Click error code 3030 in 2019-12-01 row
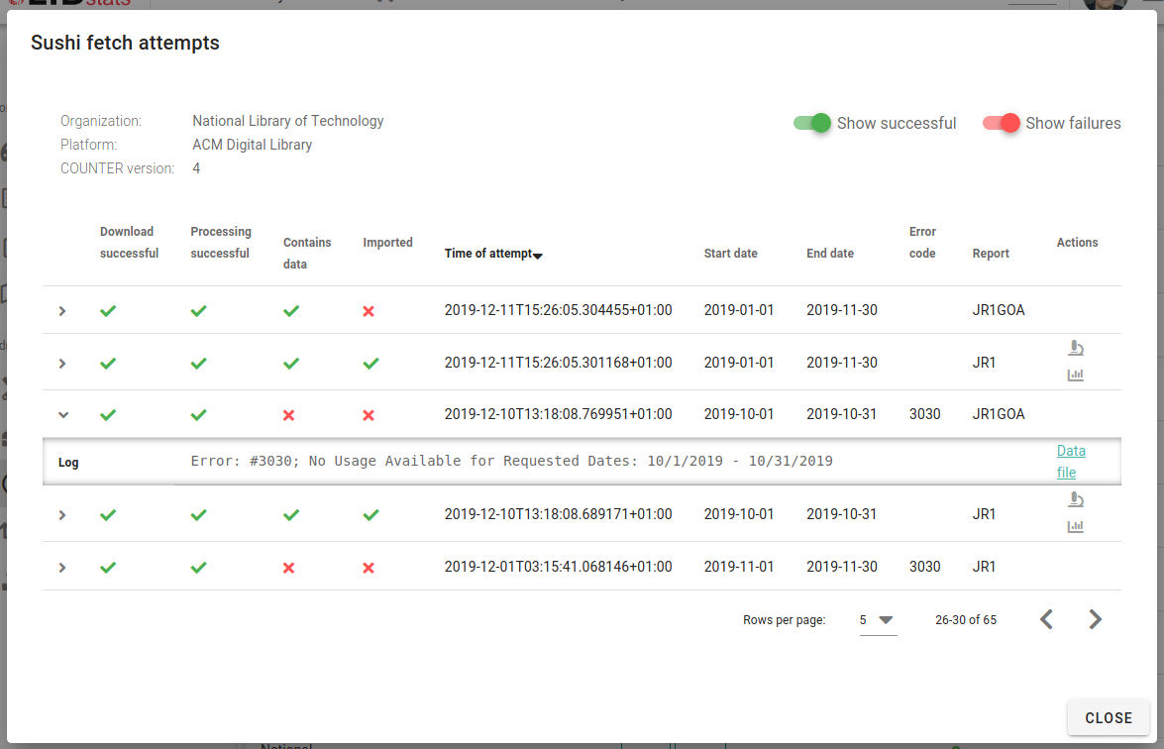 click(x=925, y=567)
